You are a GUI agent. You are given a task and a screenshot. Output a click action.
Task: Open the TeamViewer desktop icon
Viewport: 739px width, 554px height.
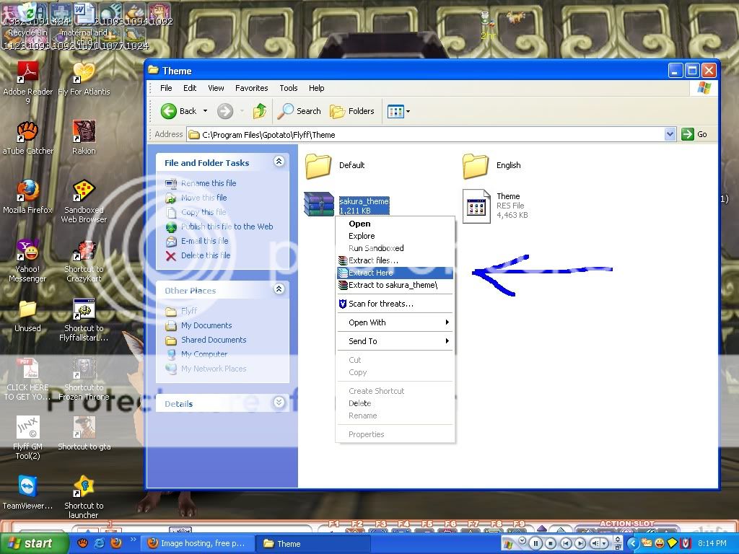pyautogui.click(x=27, y=487)
